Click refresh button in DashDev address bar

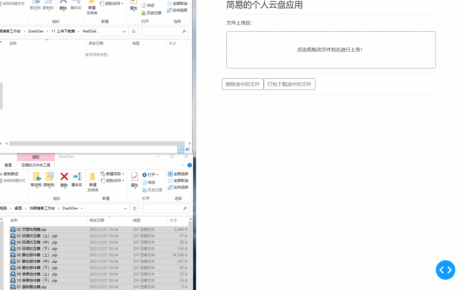pyautogui.click(x=135, y=208)
